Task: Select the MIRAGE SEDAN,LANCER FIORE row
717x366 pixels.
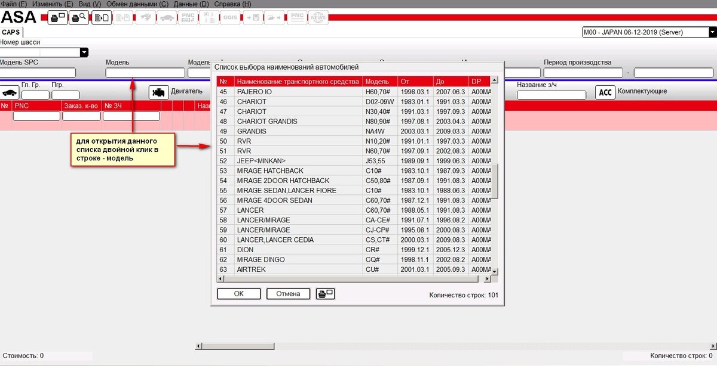Action: pyautogui.click(x=354, y=190)
